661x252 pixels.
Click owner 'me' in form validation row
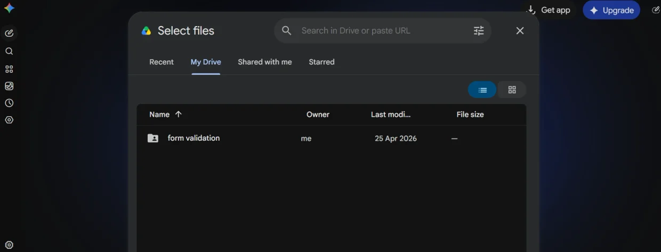[x=306, y=139]
